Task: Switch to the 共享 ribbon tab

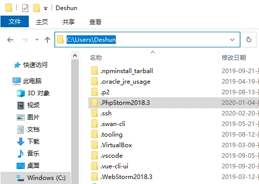Action: 69,22
